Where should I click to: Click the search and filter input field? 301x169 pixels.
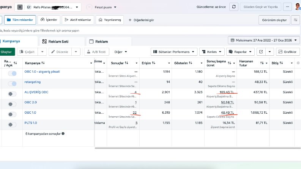[150, 30]
